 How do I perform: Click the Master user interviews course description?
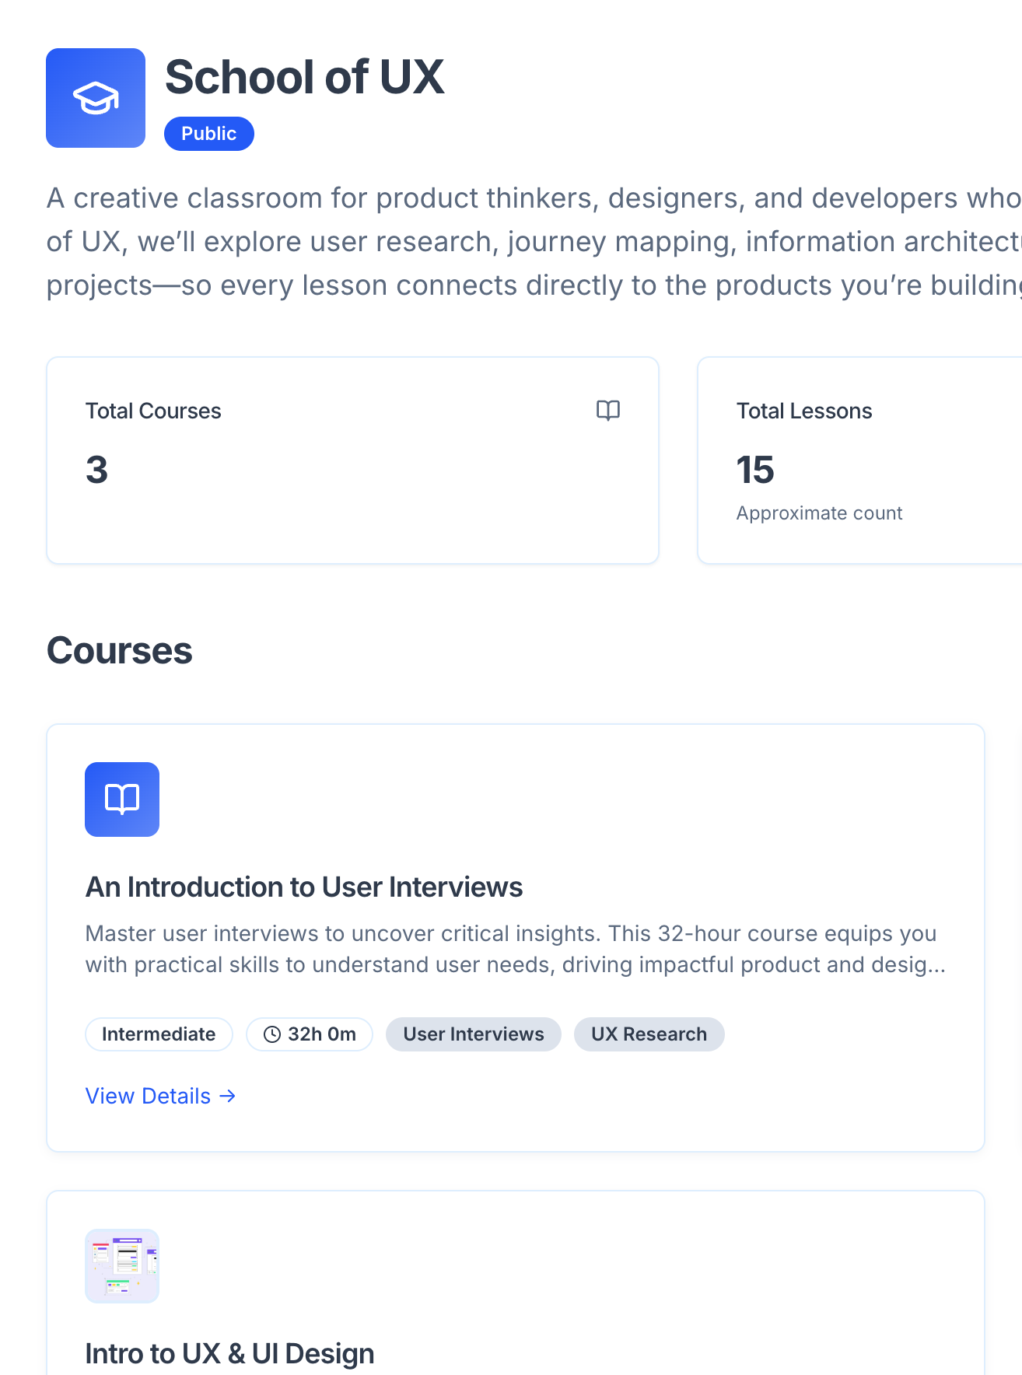515,949
